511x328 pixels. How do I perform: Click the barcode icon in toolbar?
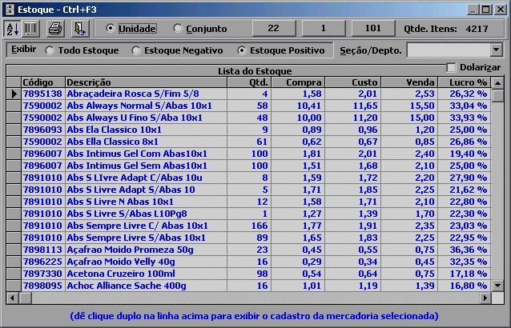[31, 29]
